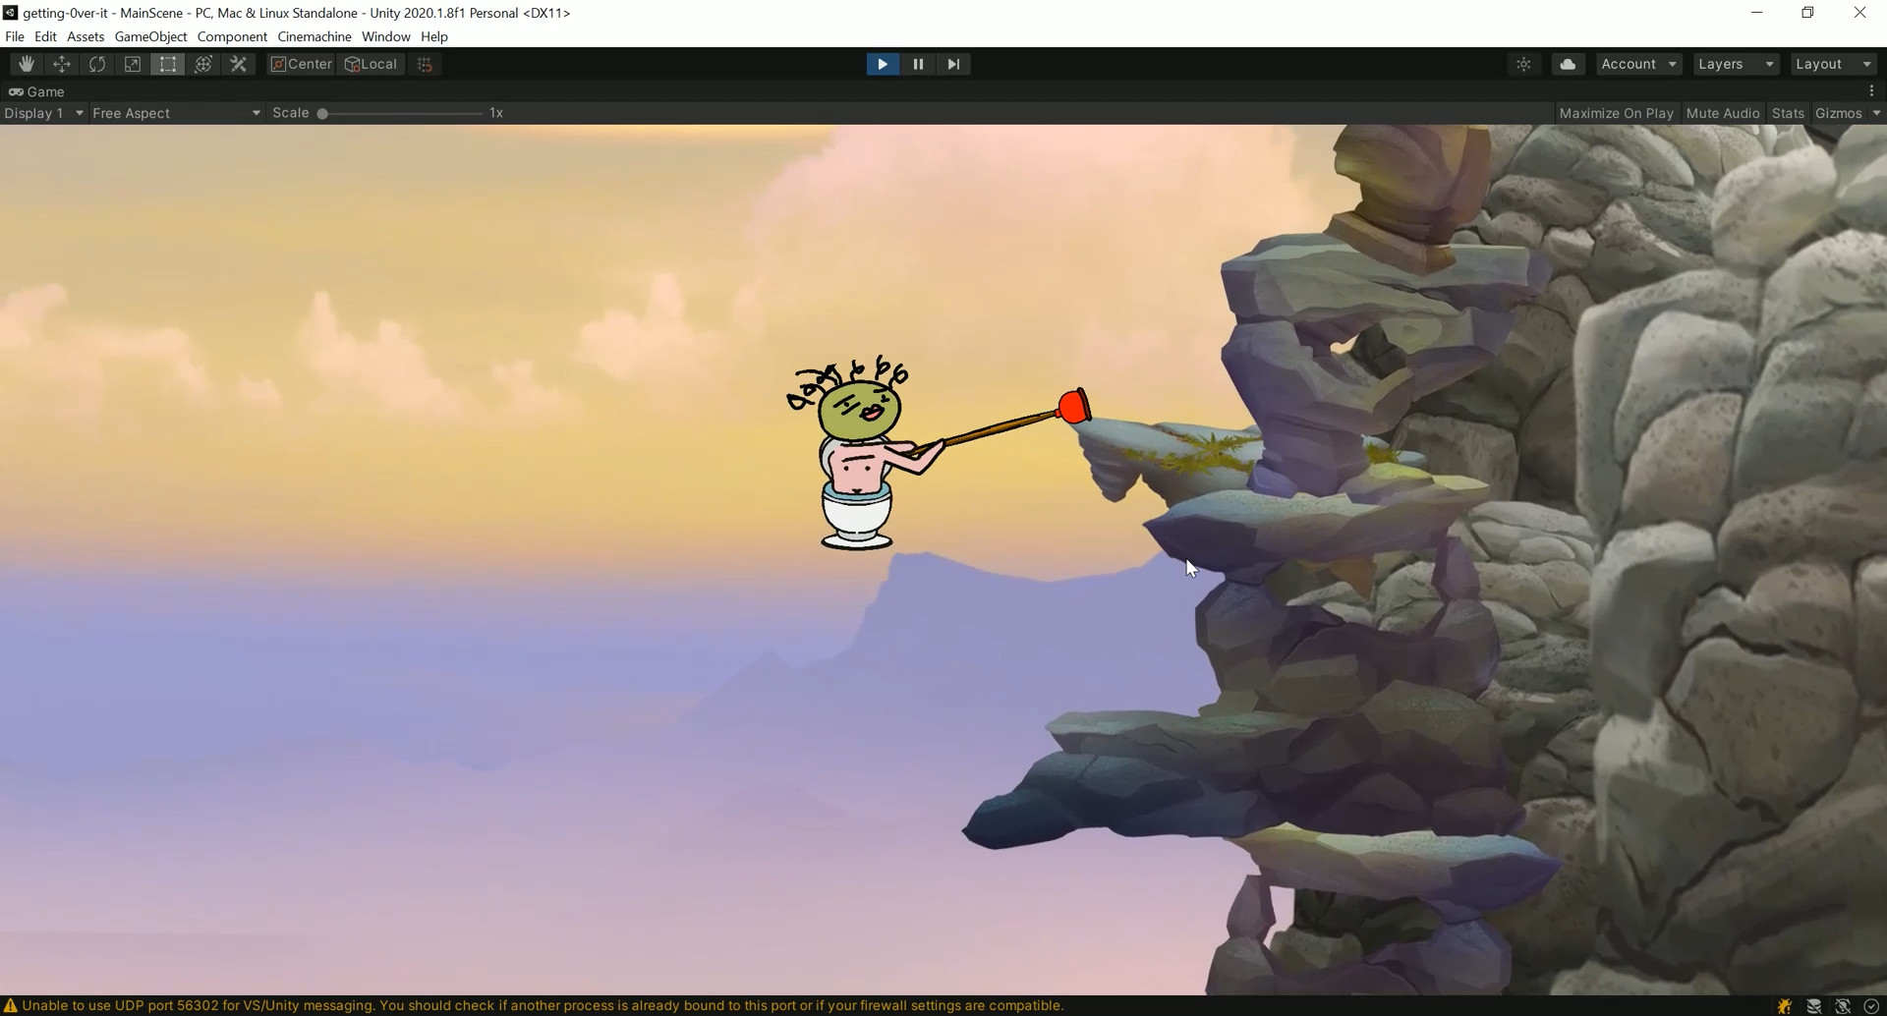The image size is (1887, 1016).
Task: Toggle the Stats overlay
Action: 1788,113
